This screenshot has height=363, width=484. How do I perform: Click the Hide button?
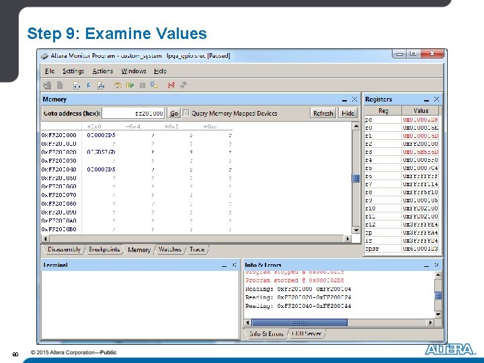[348, 114]
